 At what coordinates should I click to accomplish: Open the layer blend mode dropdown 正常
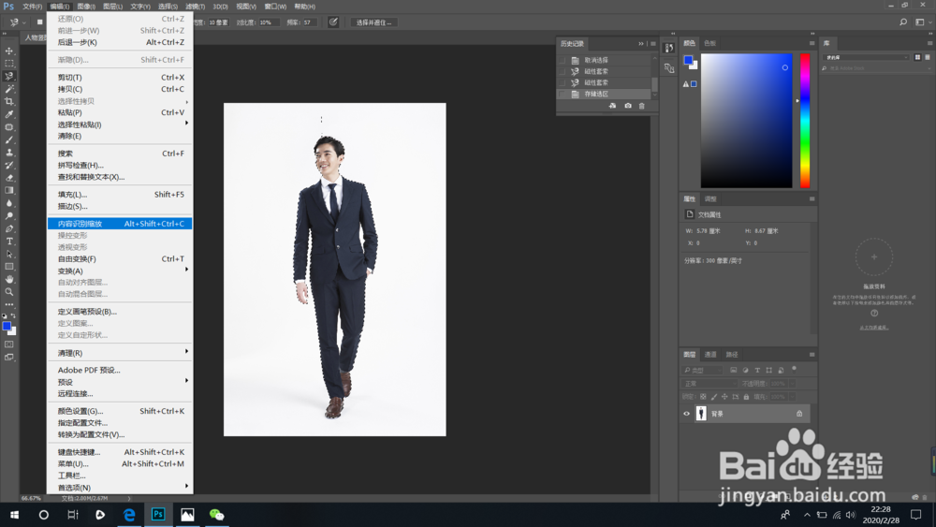pyautogui.click(x=708, y=384)
